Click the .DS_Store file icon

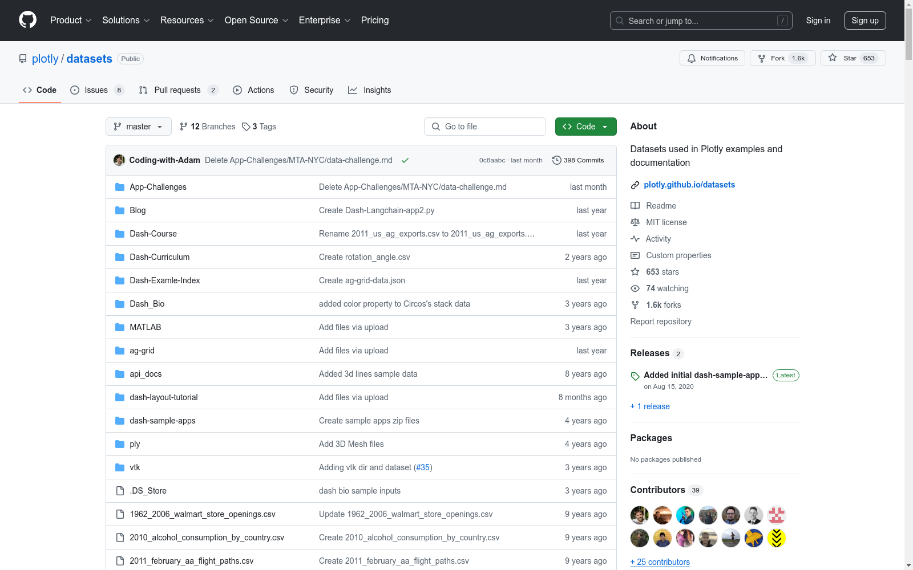point(120,491)
